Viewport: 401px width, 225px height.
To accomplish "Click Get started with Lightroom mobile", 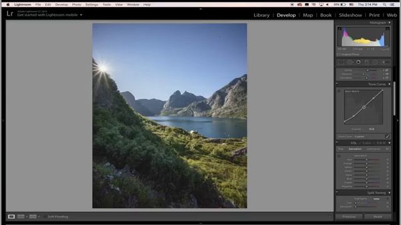I will coord(48,15).
